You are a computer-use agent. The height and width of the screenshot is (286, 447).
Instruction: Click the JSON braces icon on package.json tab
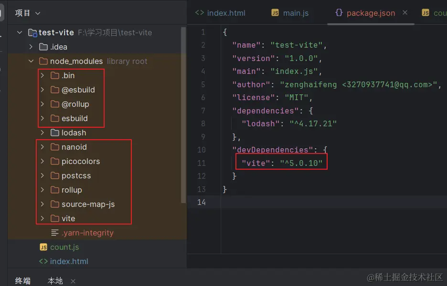[339, 12]
